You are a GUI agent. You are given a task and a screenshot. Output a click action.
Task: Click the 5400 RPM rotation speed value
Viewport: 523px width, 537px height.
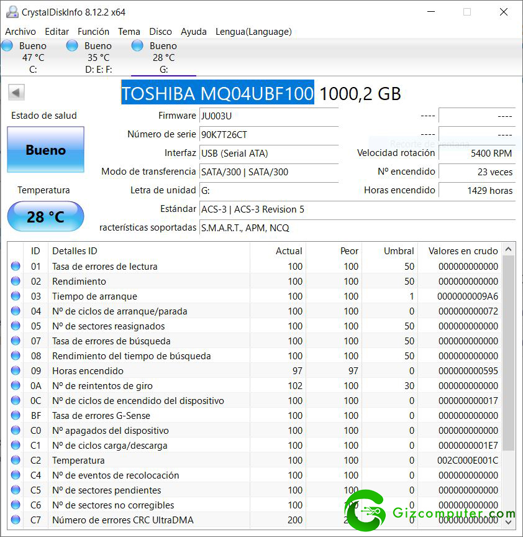[477, 153]
